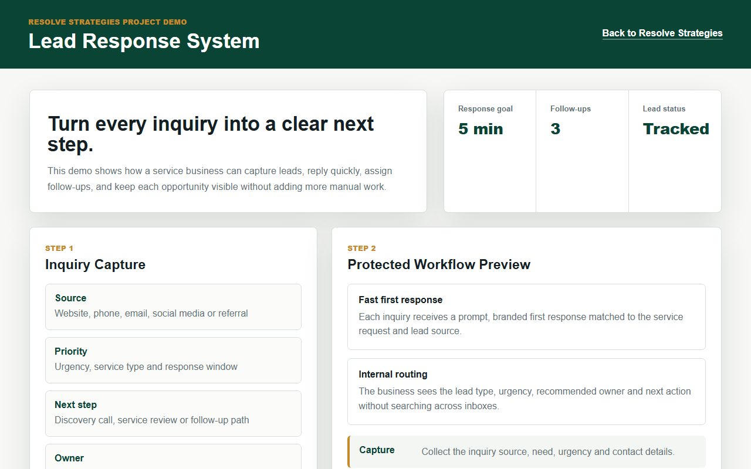
Task: Click the Protected Workflow Preview heading
Action: 439,264
